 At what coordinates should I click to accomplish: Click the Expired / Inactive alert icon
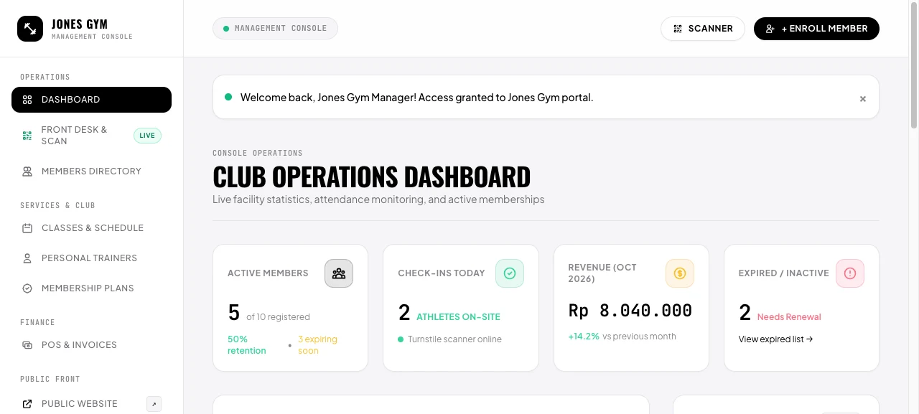coord(850,273)
